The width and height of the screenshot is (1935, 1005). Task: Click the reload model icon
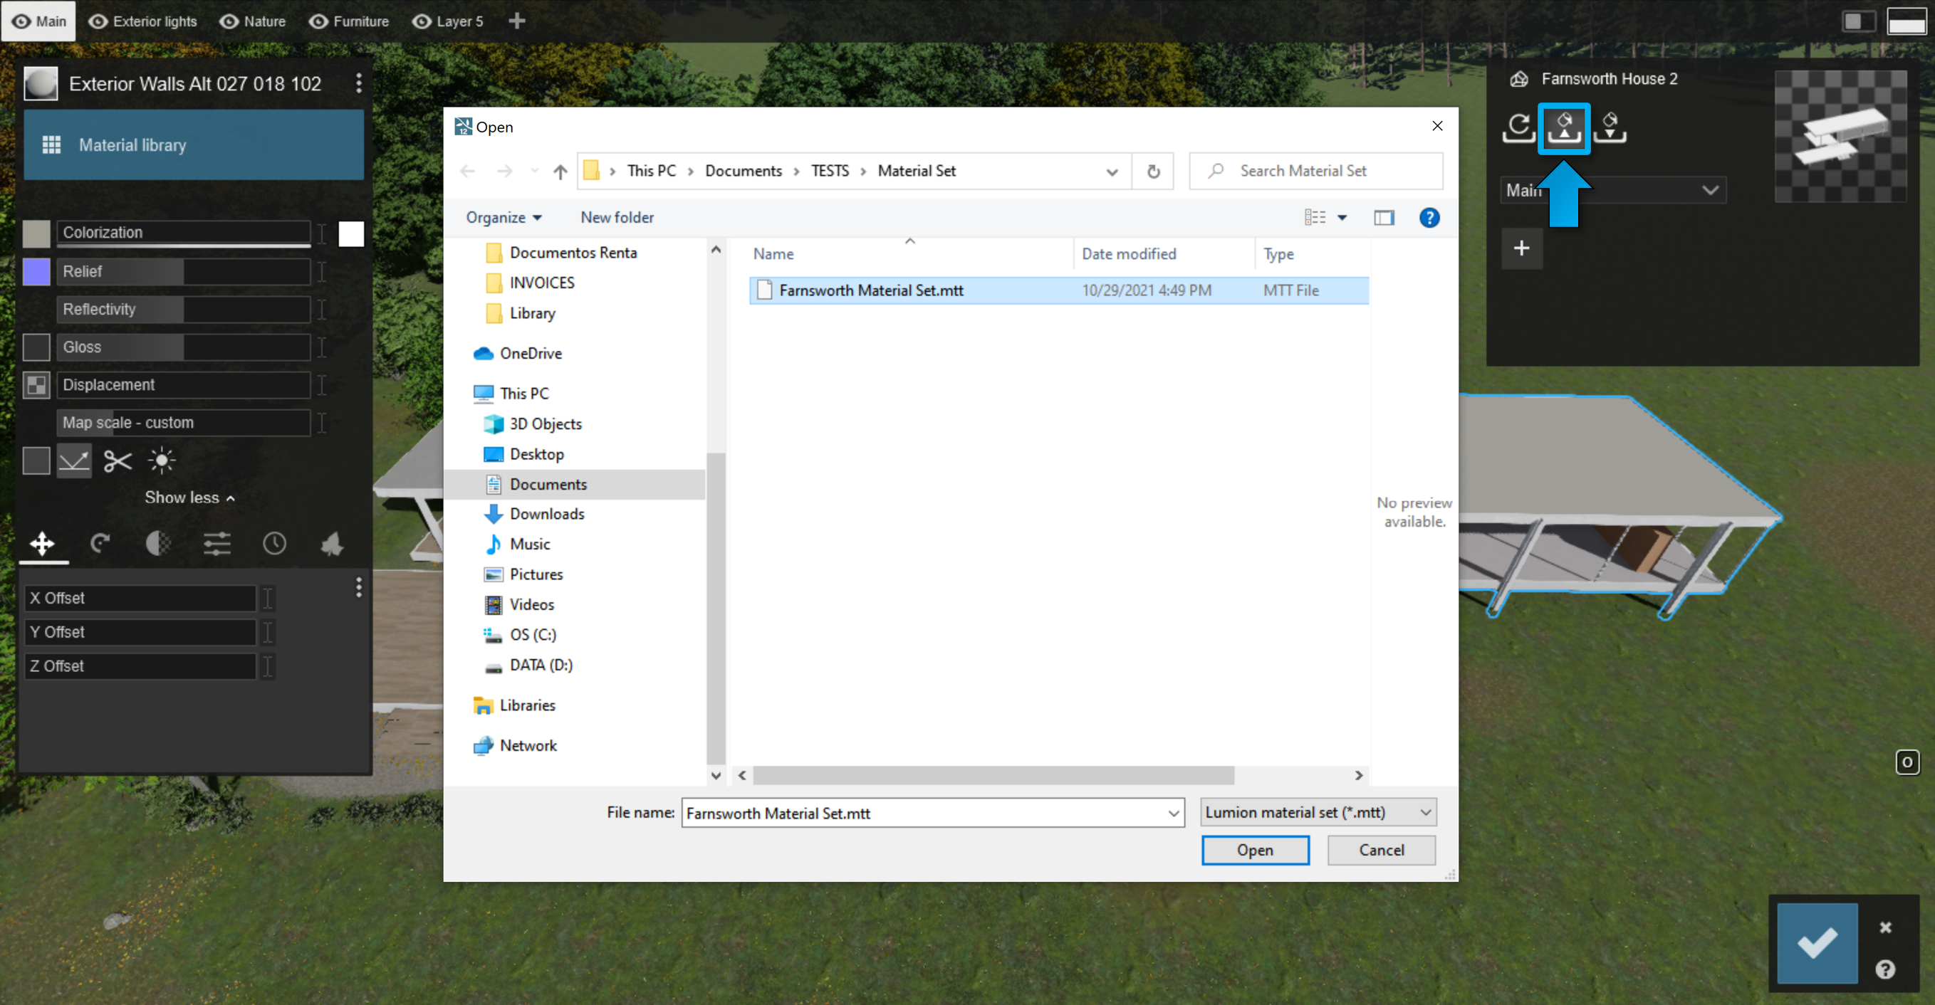1519,127
